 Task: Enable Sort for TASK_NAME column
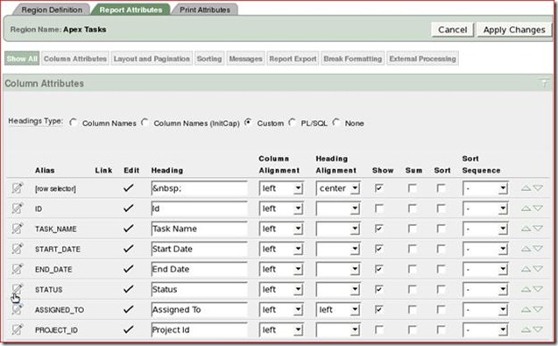pos(441,228)
